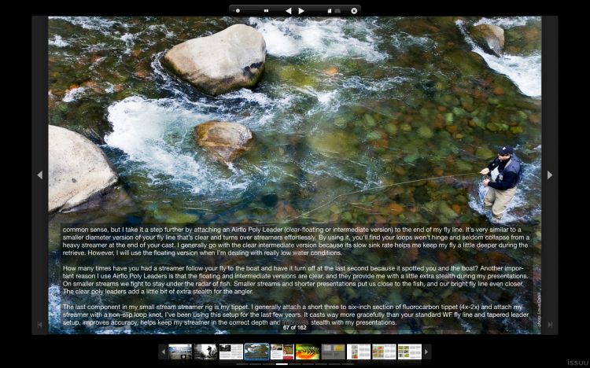Switch to double page spread view
This screenshot has width=590, height=368.
pos(337,11)
